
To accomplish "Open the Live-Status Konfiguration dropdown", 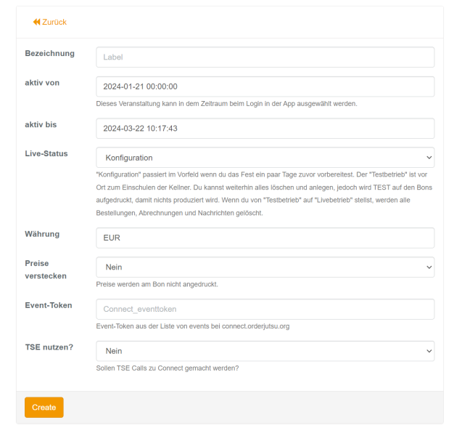I will point(265,158).
